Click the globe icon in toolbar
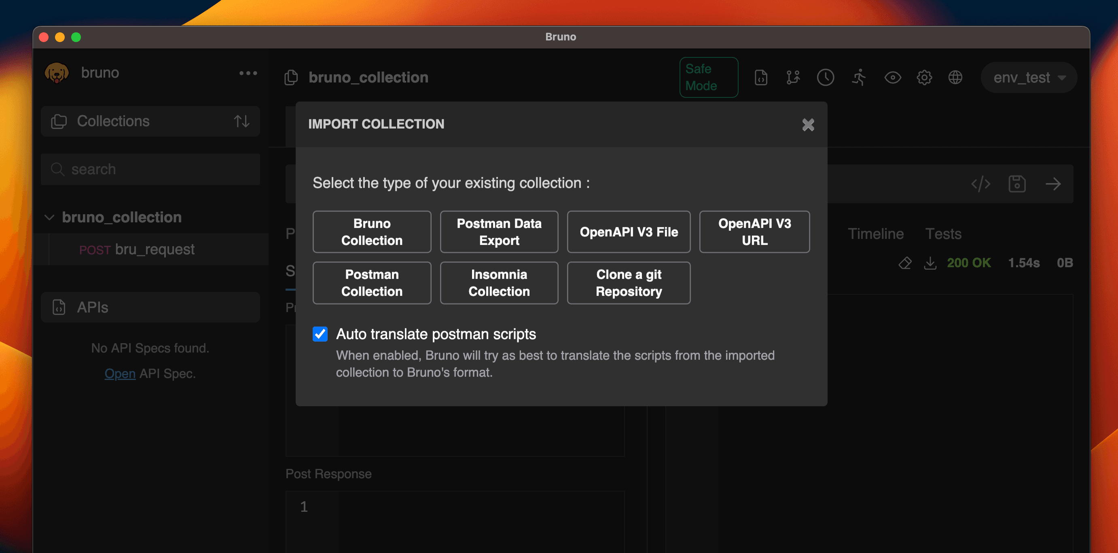The width and height of the screenshot is (1118, 553). coord(955,78)
